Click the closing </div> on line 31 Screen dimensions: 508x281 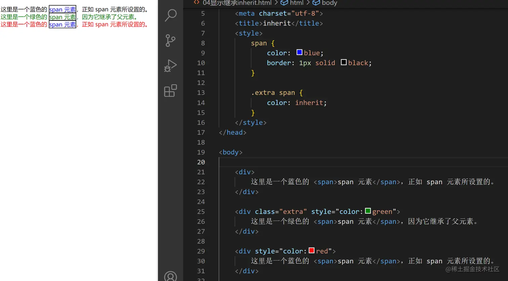(247, 271)
